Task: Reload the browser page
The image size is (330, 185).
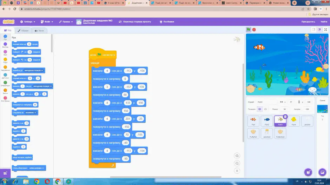Action: [15, 9]
